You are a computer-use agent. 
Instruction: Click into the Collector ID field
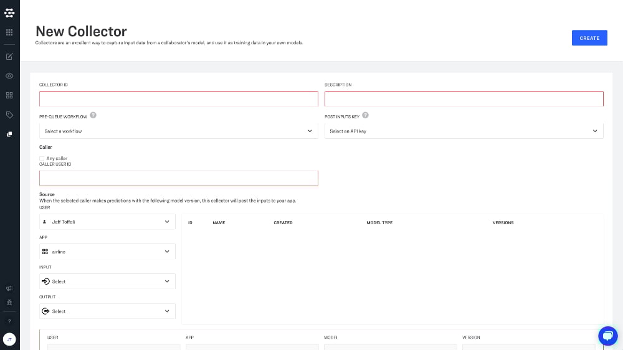click(178, 99)
